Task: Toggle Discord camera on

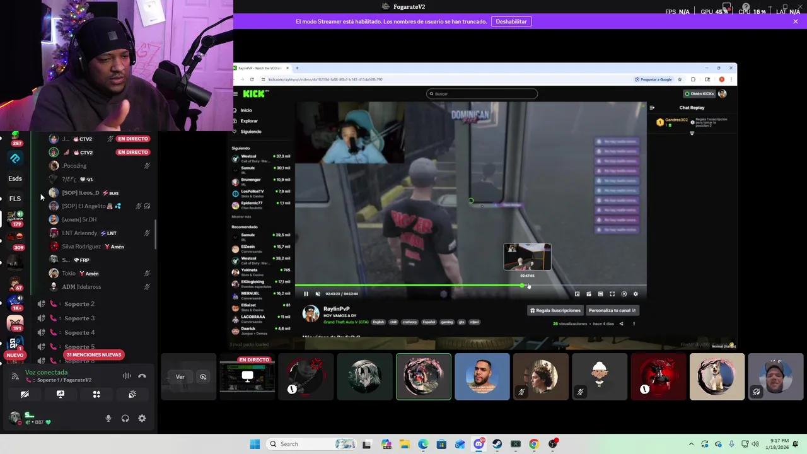Action: pos(25,394)
